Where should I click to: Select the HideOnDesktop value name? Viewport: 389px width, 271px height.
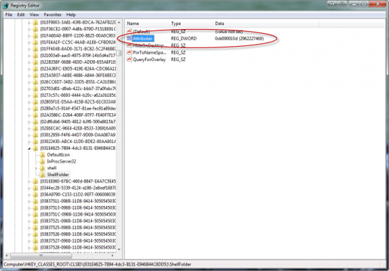click(149, 45)
